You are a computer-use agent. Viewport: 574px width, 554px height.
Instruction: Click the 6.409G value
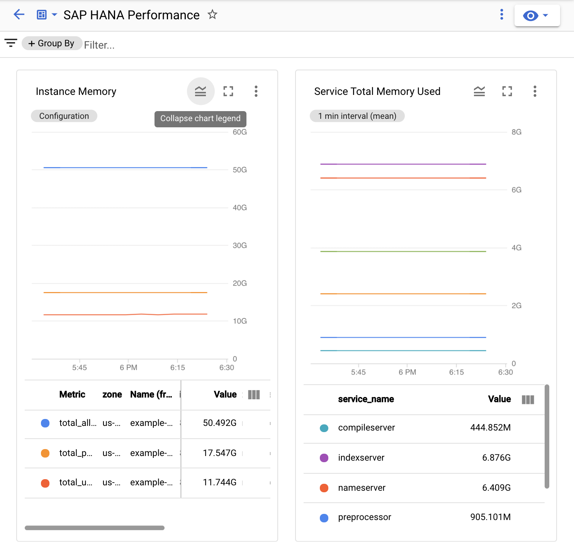click(496, 488)
